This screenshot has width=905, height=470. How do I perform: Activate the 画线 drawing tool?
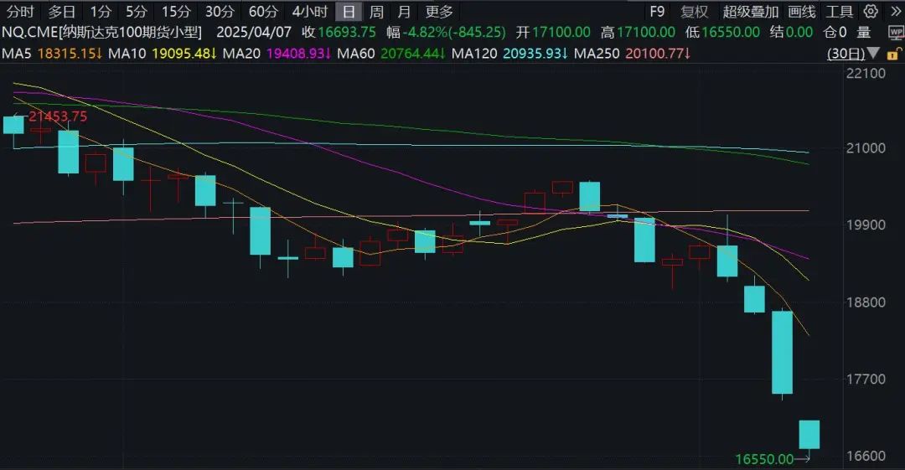tap(802, 12)
